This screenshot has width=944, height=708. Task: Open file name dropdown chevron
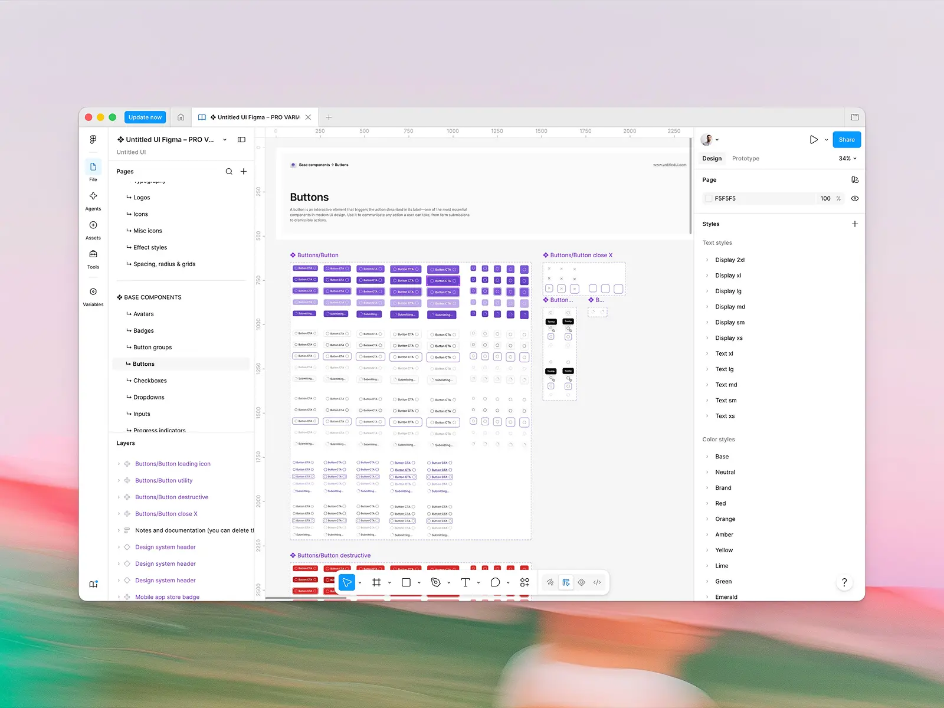[x=225, y=140]
